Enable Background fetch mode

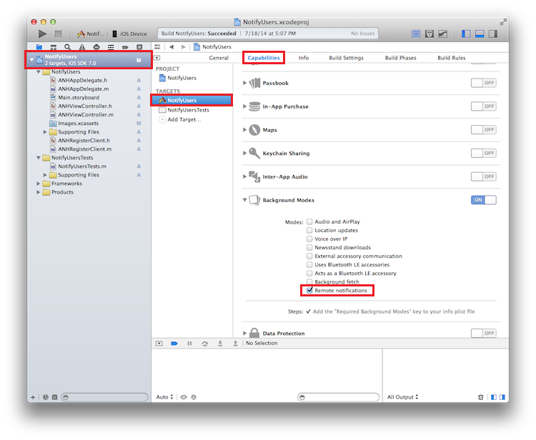(x=309, y=282)
